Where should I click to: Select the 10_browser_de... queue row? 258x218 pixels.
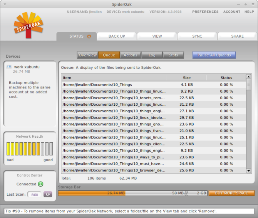(x=154, y=170)
